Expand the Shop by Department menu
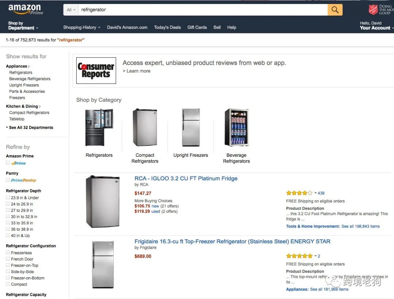The height and width of the screenshot is (299, 394). click(x=23, y=26)
